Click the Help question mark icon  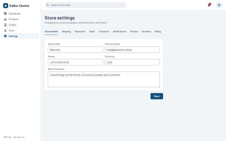pos(5,137)
